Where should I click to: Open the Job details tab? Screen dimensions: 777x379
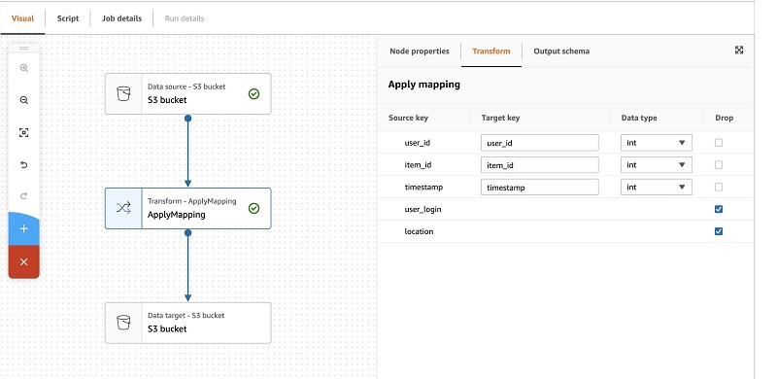click(x=122, y=18)
